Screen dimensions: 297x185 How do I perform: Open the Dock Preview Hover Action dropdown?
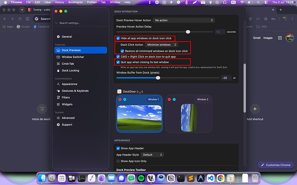click(x=184, y=20)
